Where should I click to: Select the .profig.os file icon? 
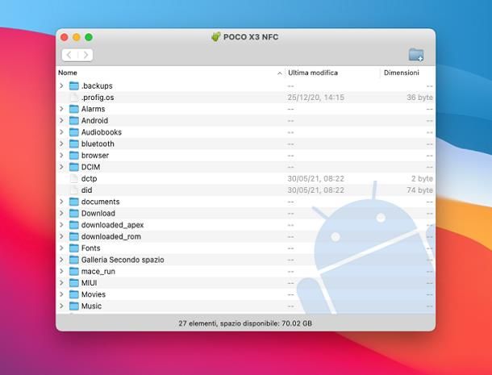[x=73, y=98]
